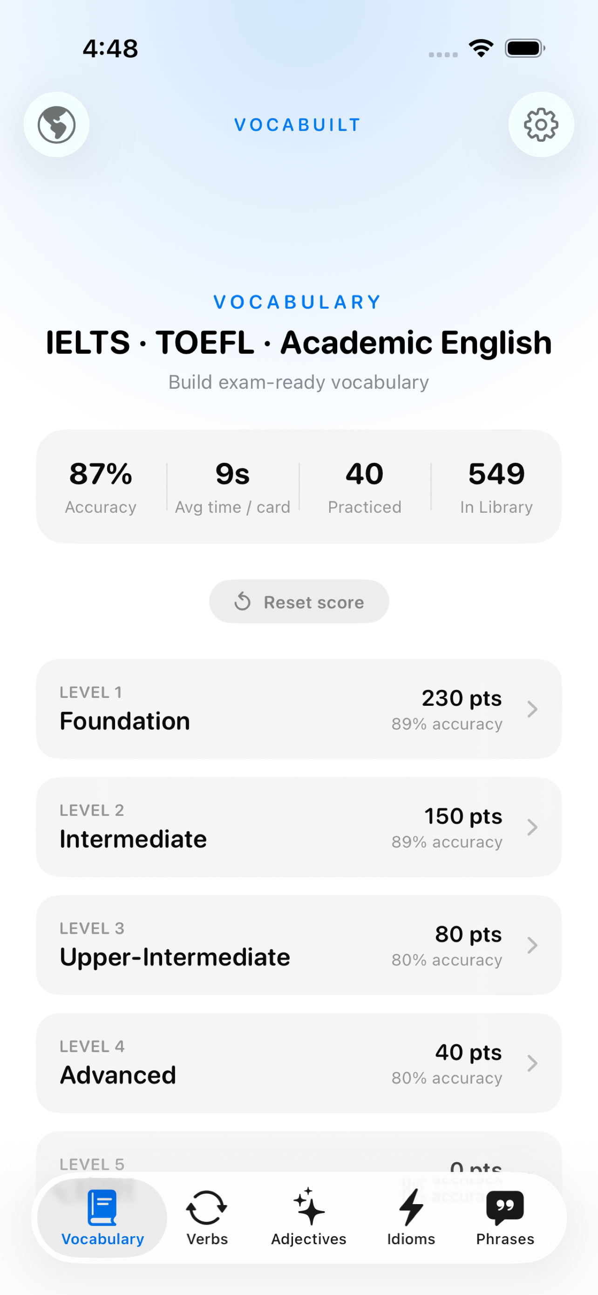Tap the Adjectives sparkles icon

click(x=309, y=1206)
